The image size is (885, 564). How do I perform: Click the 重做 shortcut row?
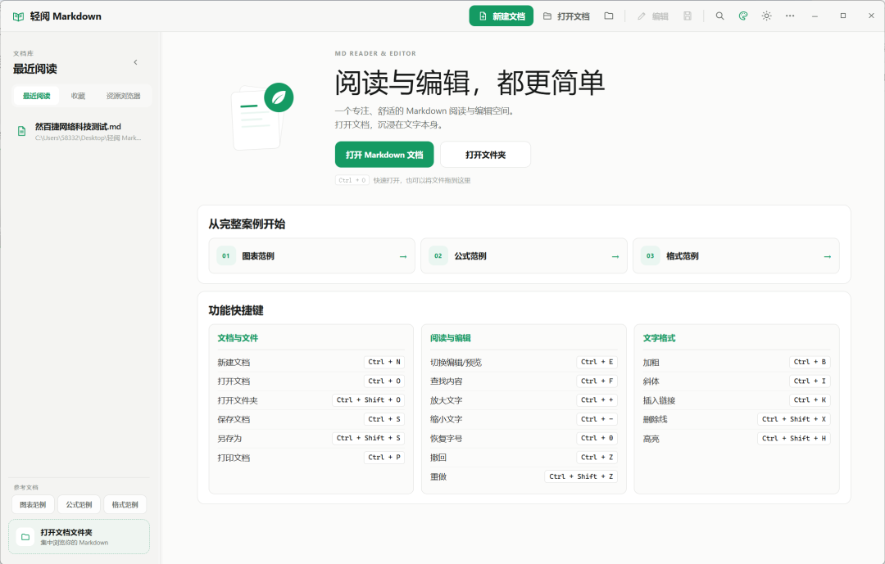(x=524, y=476)
